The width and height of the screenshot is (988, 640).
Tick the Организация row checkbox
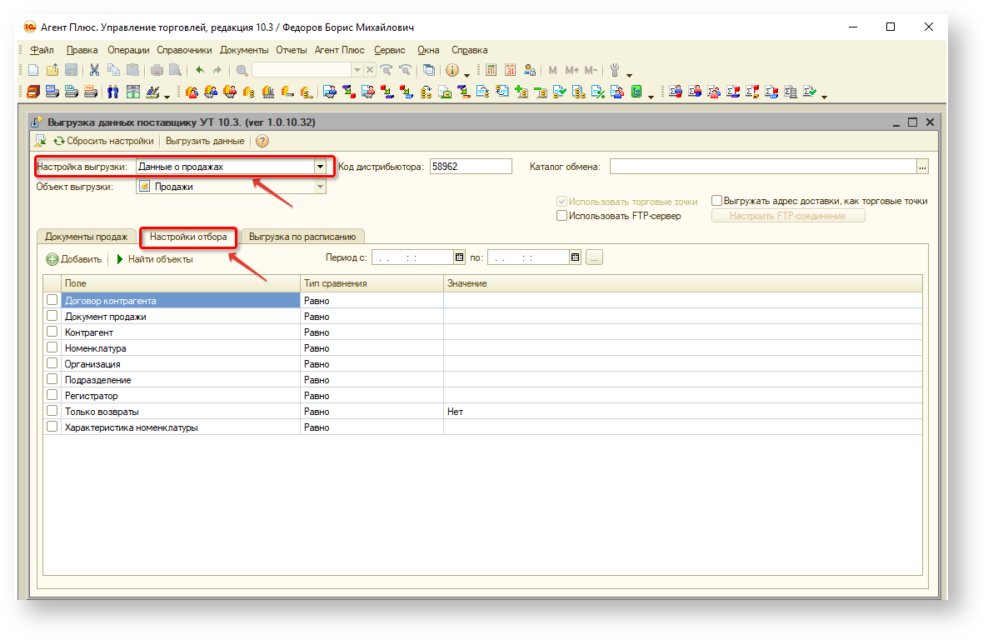point(52,363)
